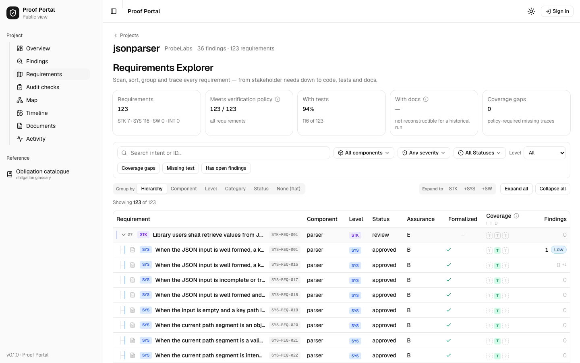Open the All Statuses dropdown
Screen dimensions: 580x363
480,153
